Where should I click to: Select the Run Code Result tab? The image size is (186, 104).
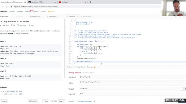pyautogui.click(x=80, y=67)
